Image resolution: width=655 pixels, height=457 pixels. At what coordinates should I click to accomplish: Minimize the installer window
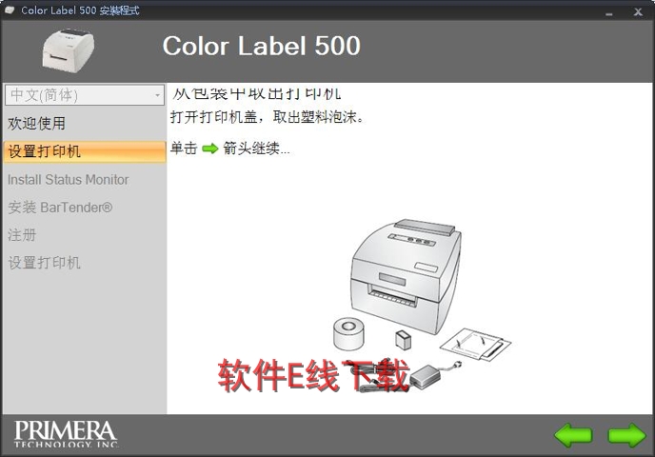[606, 10]
